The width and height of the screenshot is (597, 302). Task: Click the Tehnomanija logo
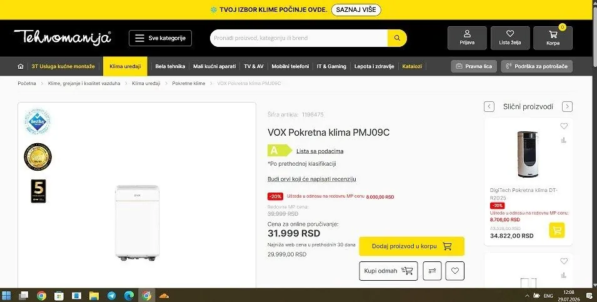click(x=63, y=38)
